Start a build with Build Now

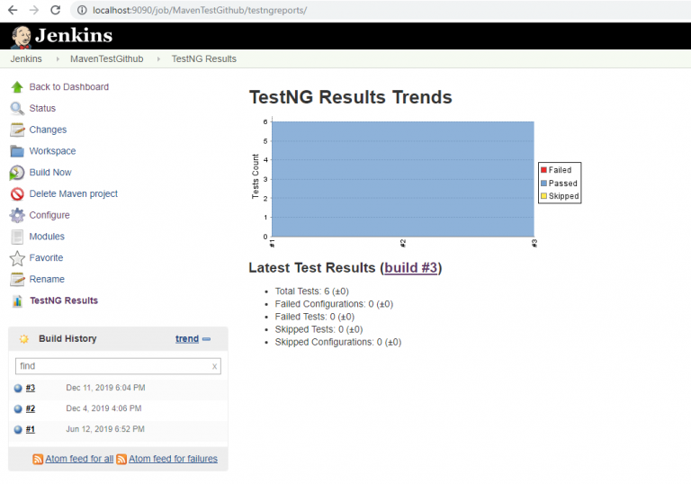(x=50, y=173)
